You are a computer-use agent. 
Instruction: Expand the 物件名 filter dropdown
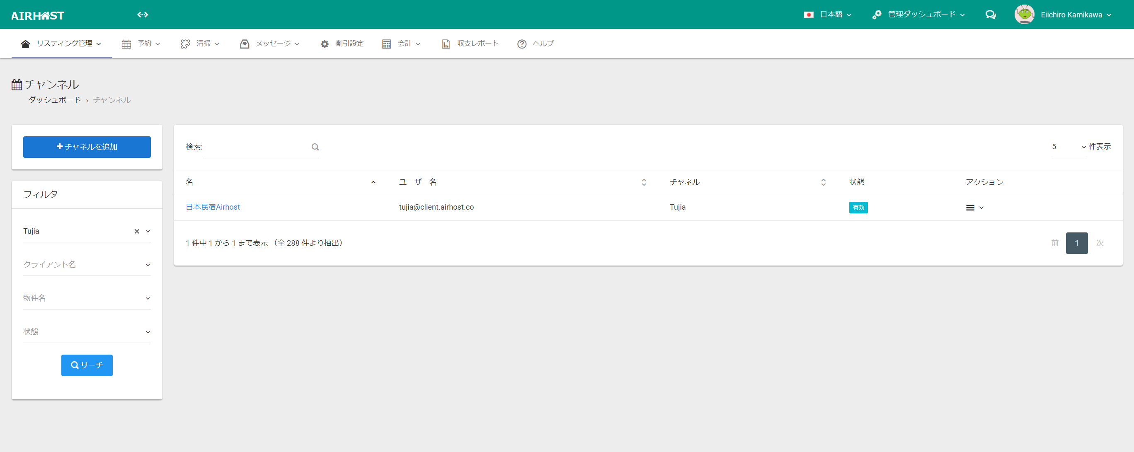[87, 298]
